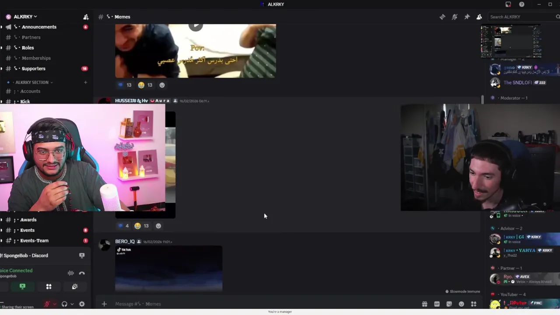560x315 pixels.
Task: Open microphone input options arrow
Action: click(x=54, y=304)
